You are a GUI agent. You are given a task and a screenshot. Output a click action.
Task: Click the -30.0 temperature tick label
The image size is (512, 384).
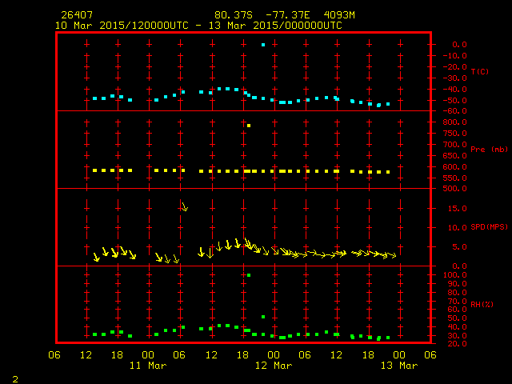[455, 78]
